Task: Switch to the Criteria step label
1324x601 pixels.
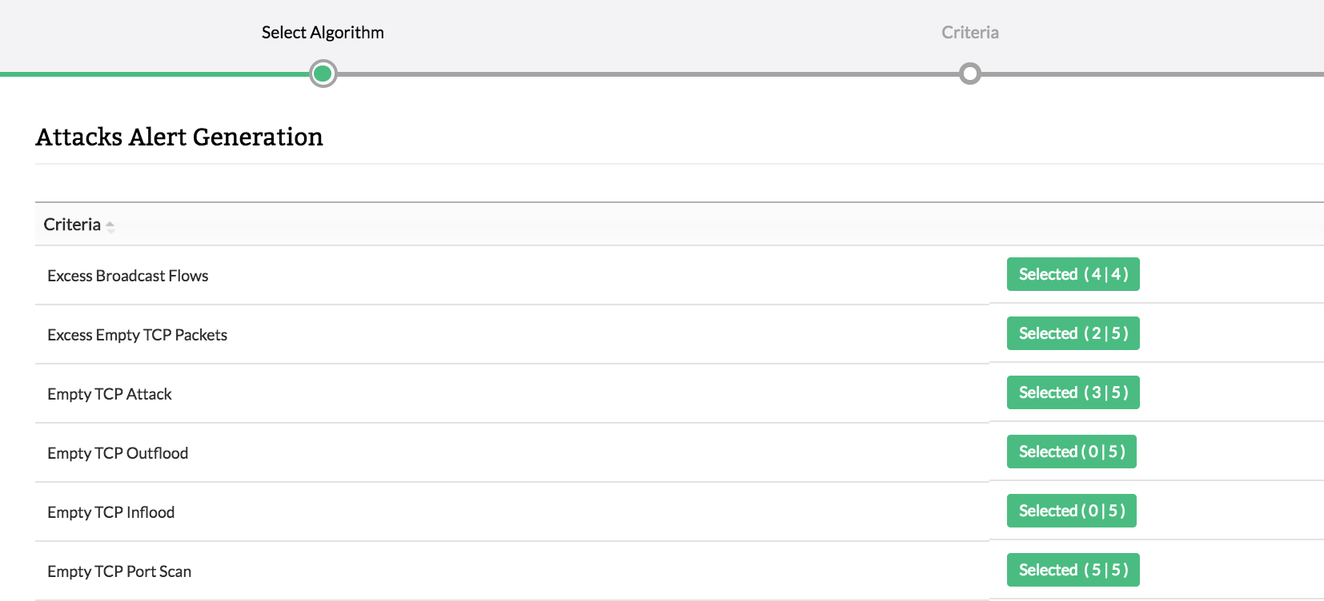Action: (x=969, y=33)
